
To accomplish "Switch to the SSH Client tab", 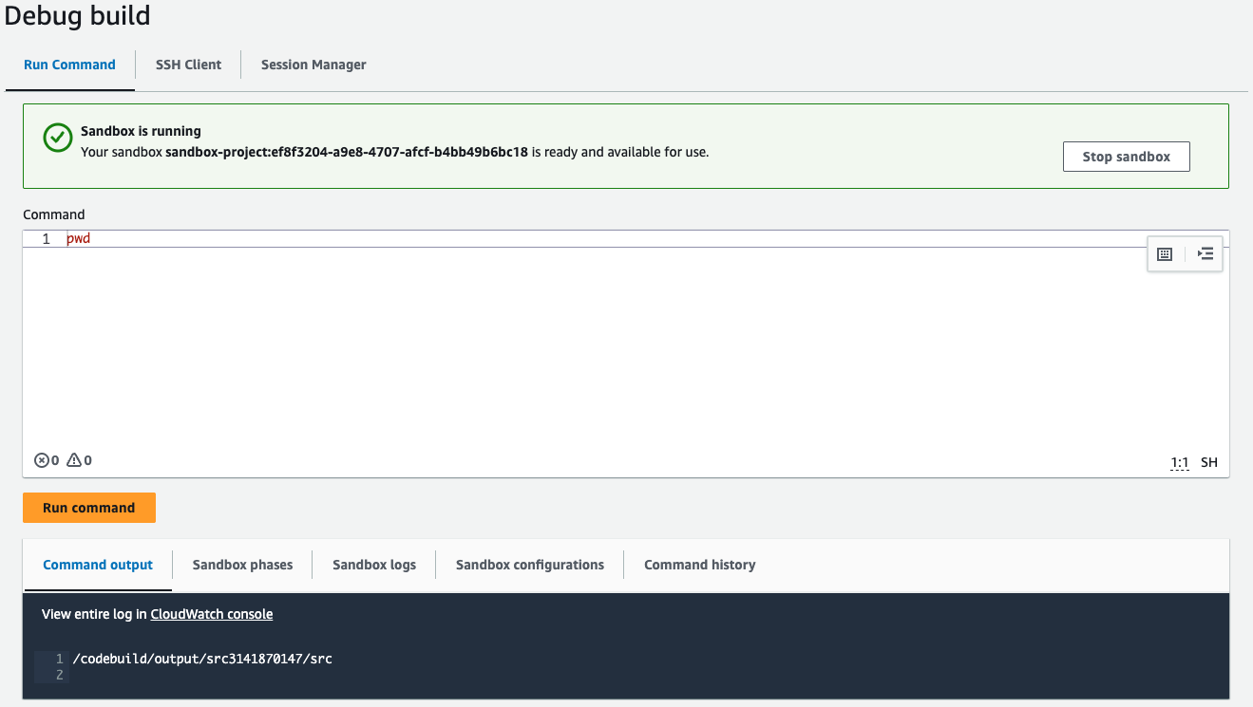I will coord(187,65).
